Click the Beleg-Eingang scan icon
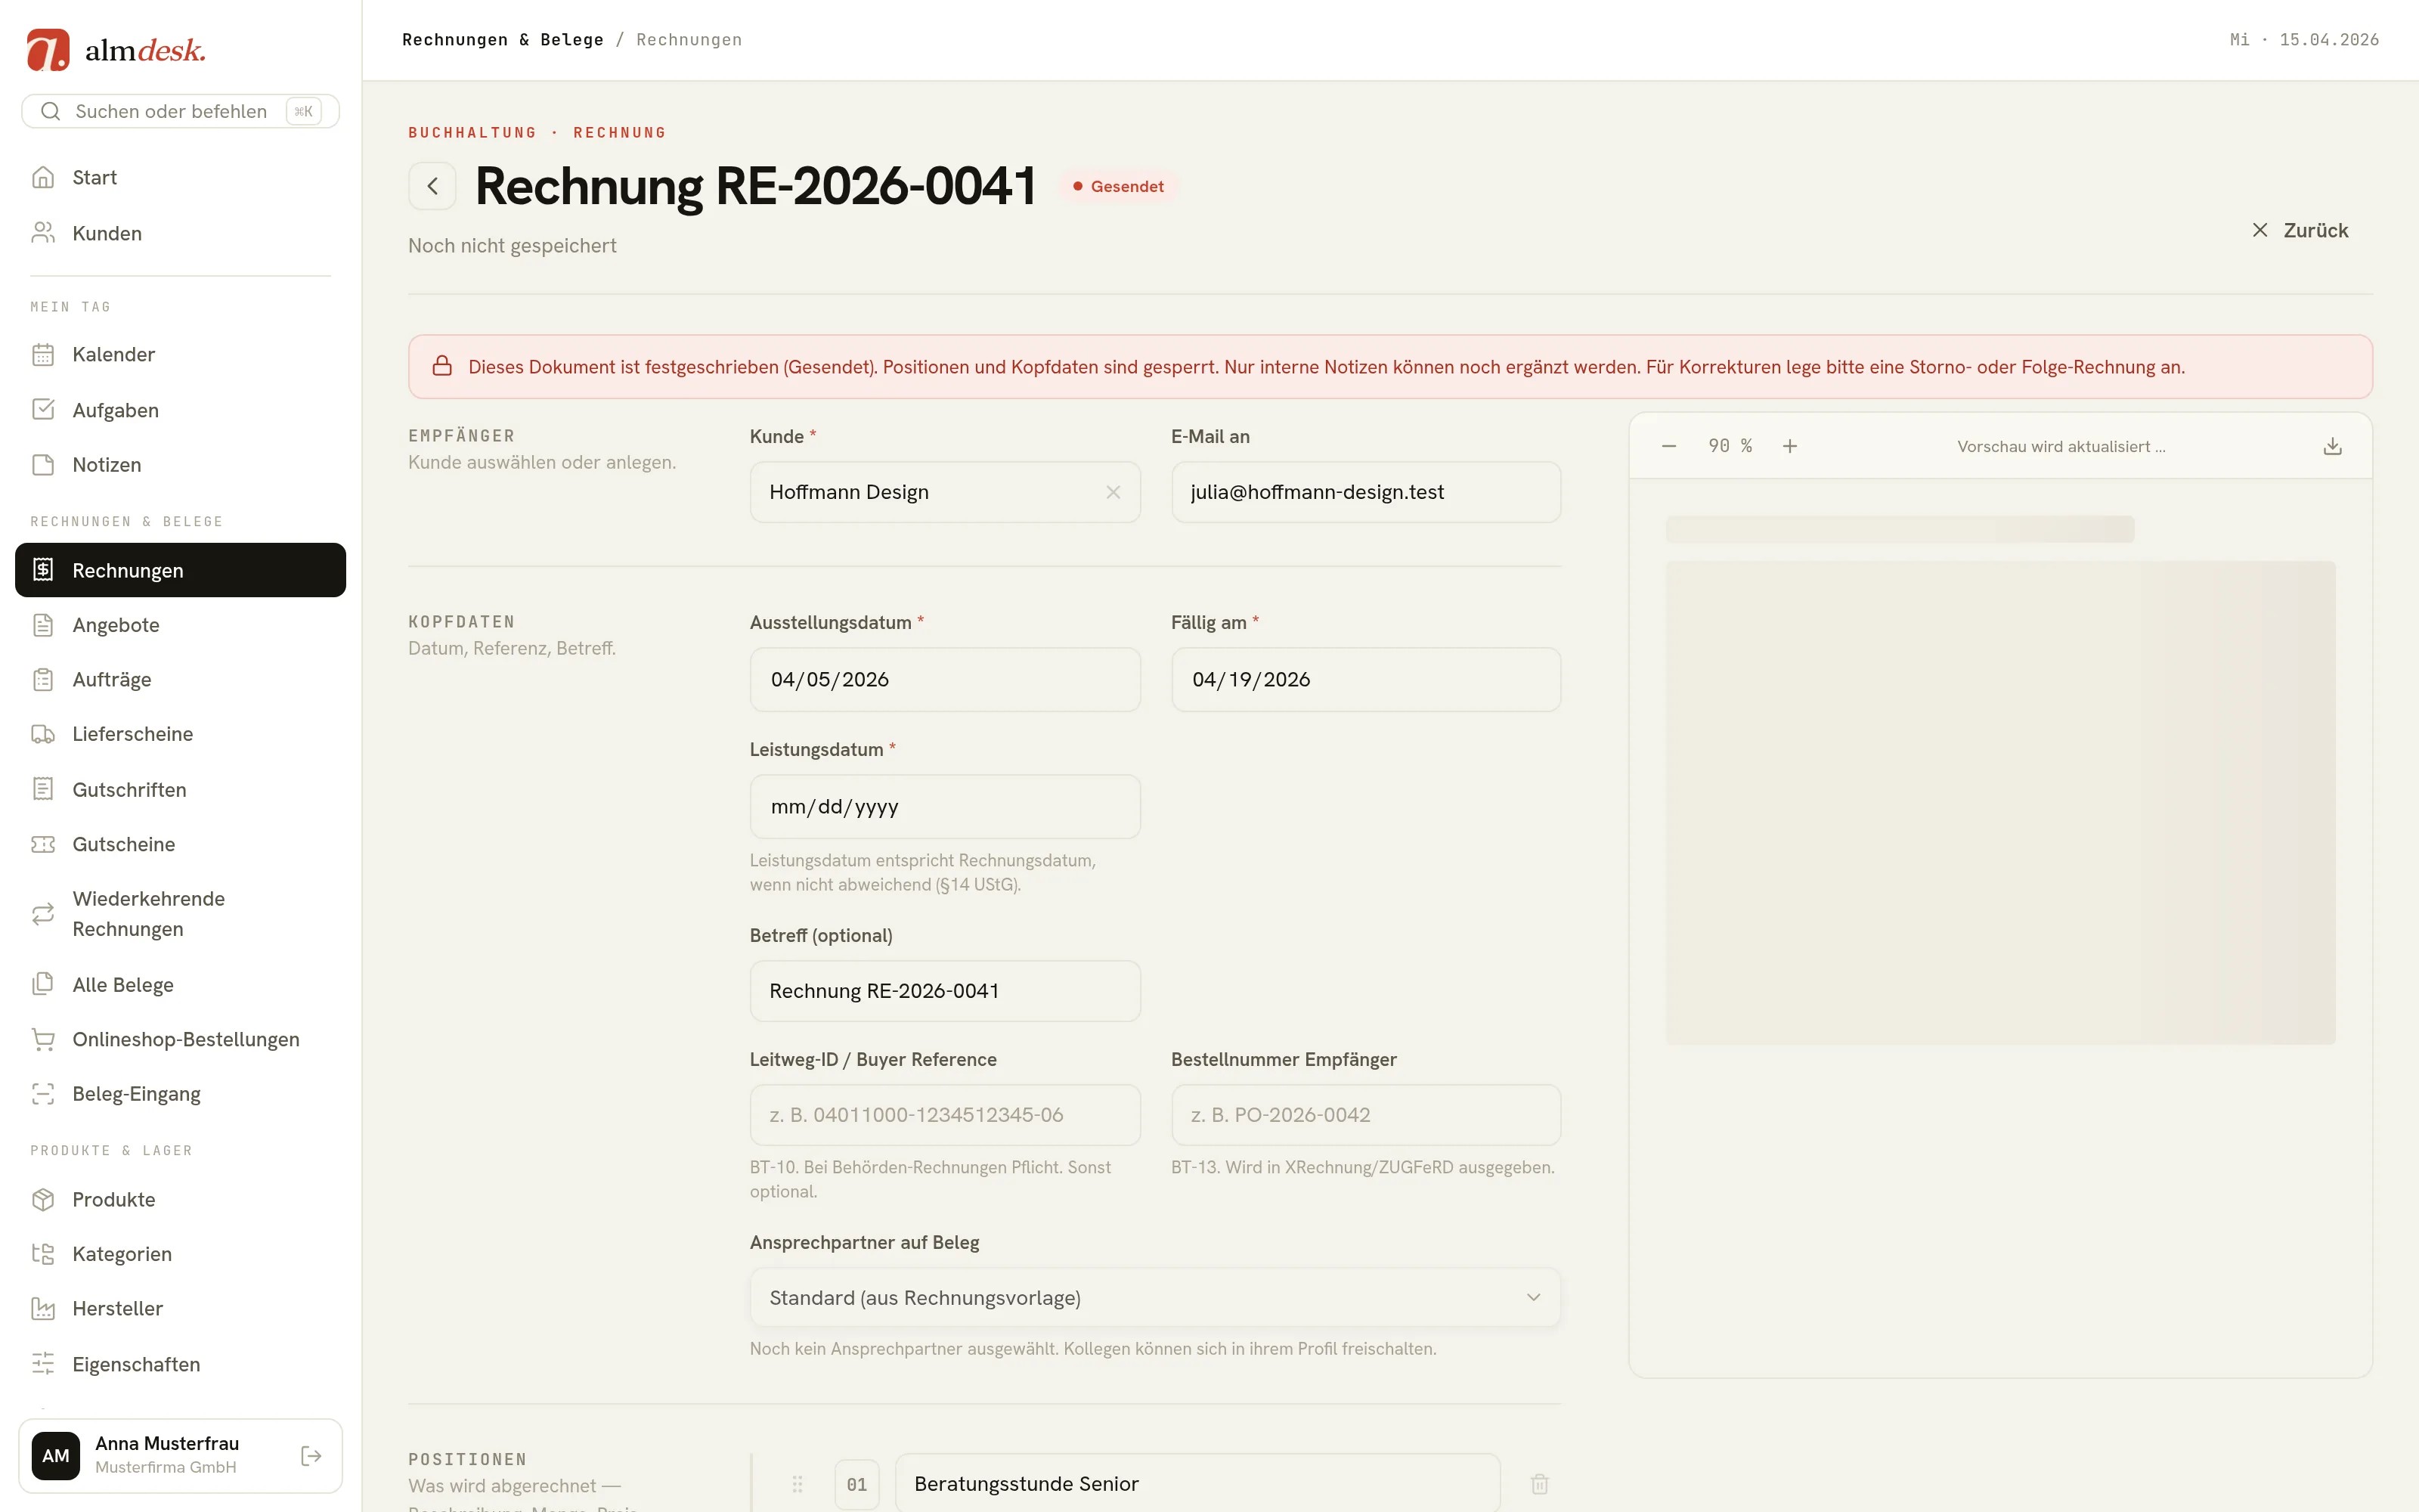 tap(43, 1094)
